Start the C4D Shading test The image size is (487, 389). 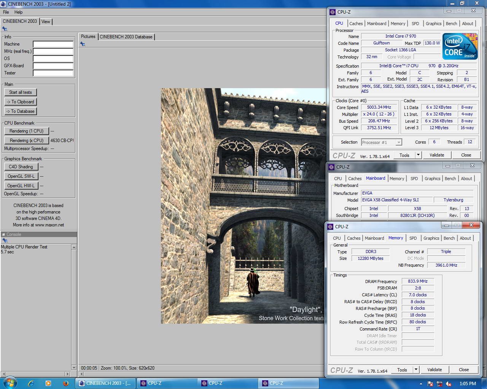coord(21,167)
